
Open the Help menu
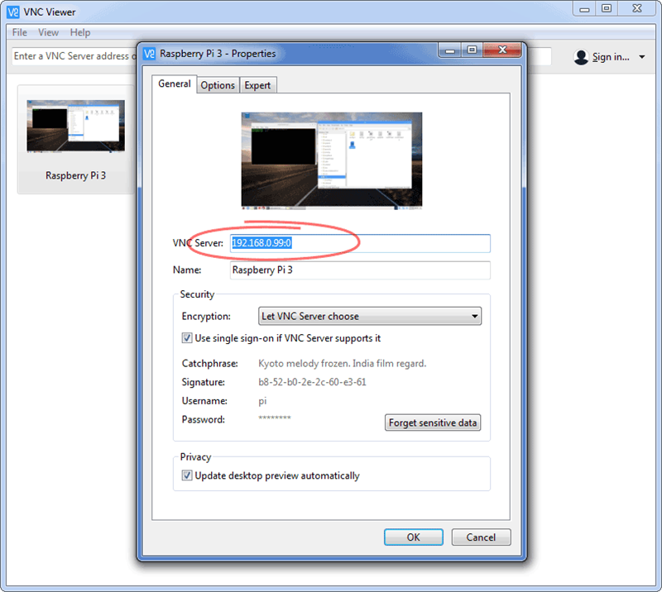point(80,32)
